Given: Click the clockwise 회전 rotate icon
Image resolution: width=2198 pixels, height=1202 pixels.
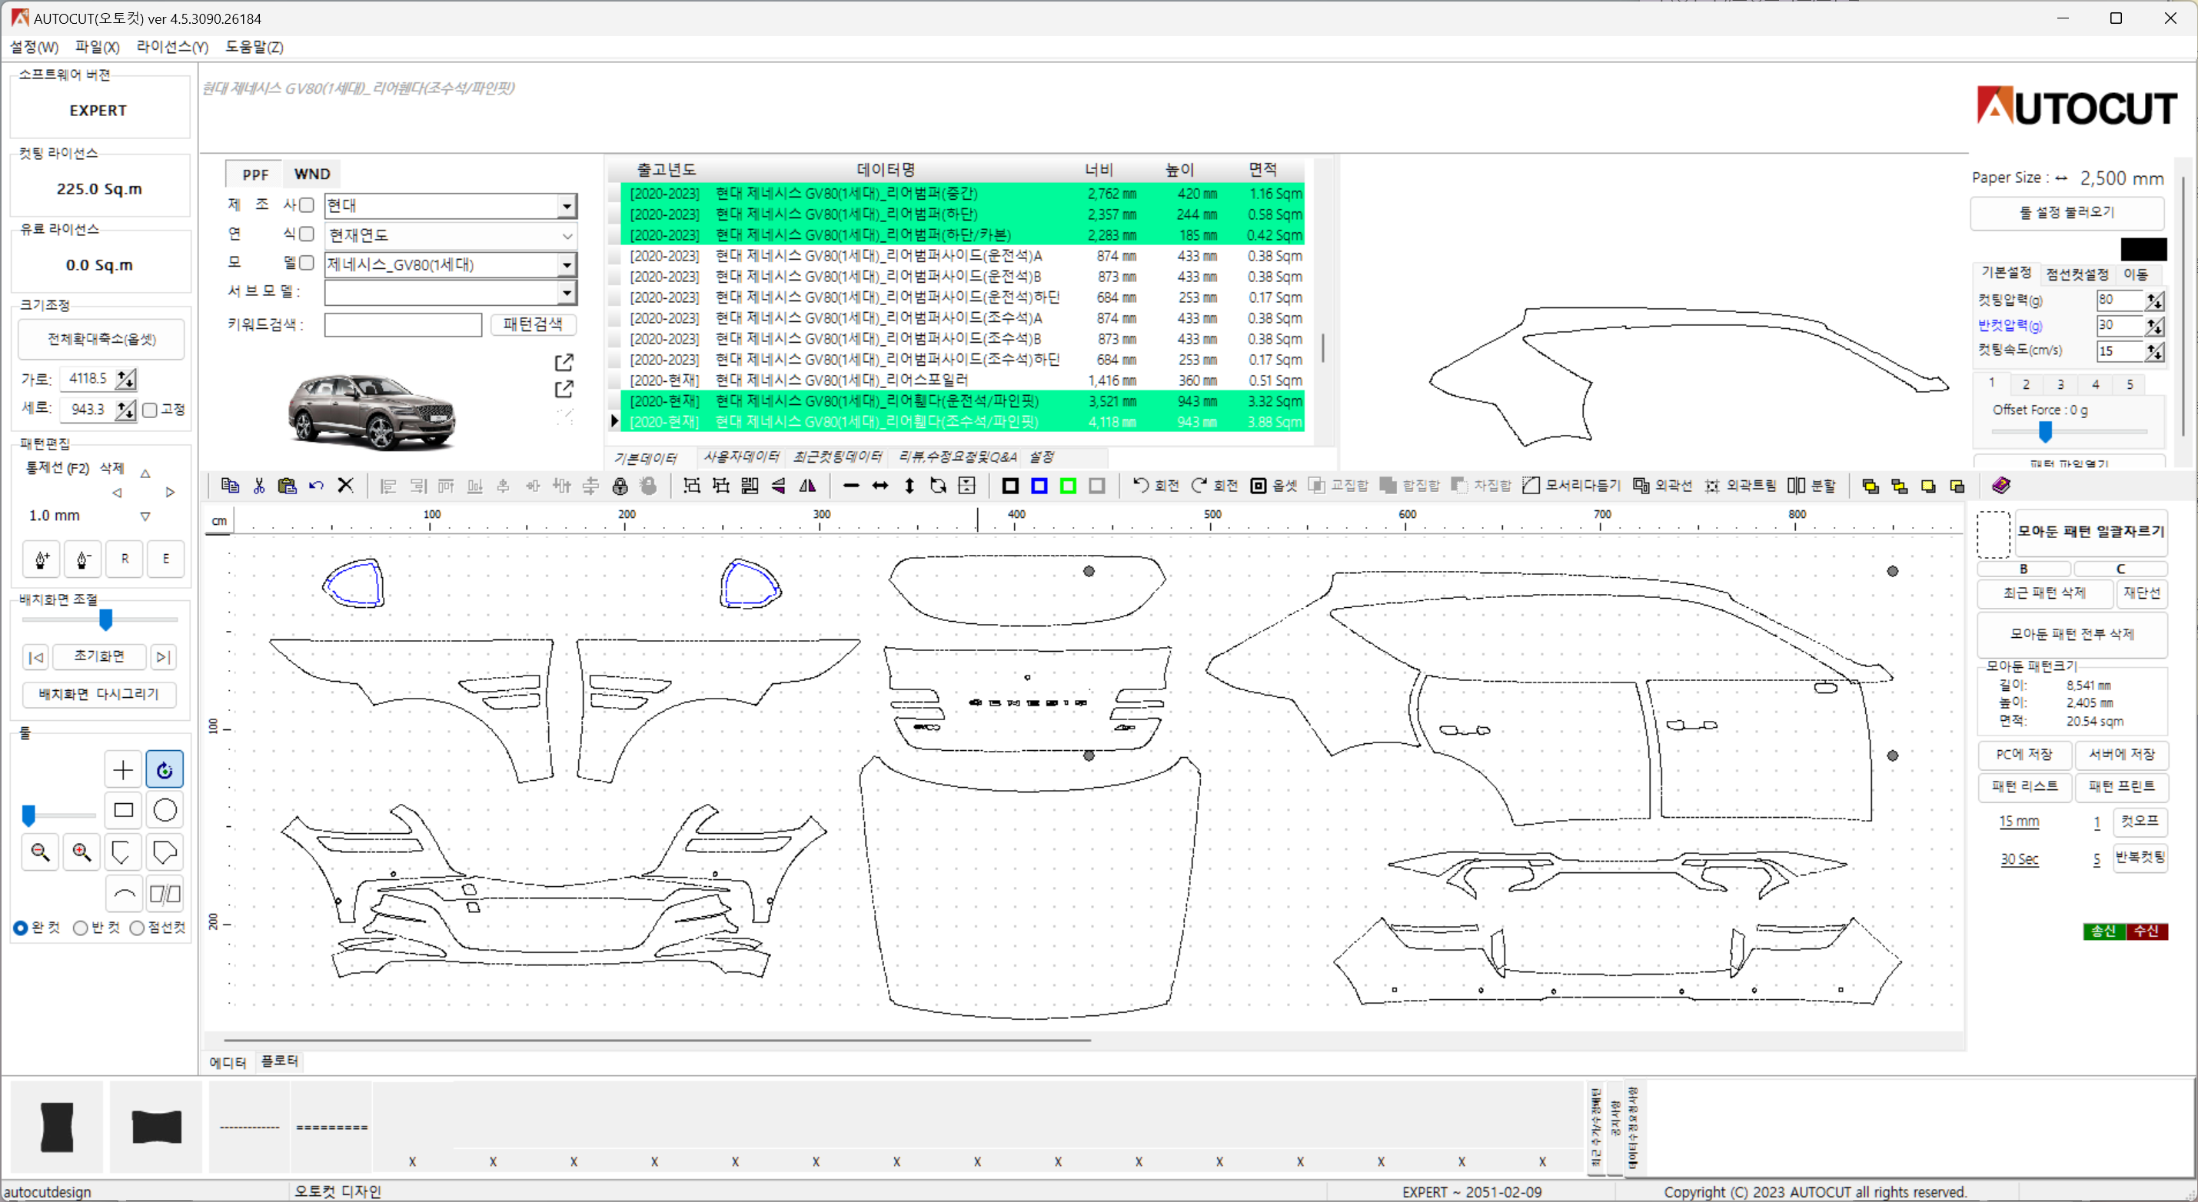Looking at the screenshot, I should coord(1214,486).
